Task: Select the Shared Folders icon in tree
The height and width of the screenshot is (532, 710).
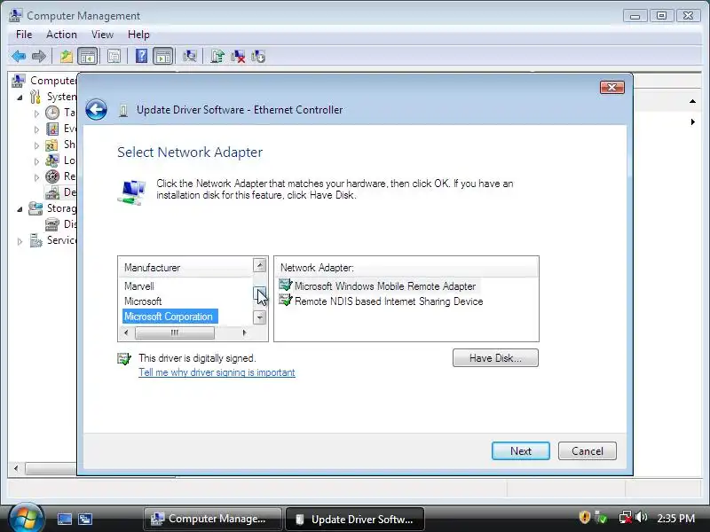Action: [52, 145]
